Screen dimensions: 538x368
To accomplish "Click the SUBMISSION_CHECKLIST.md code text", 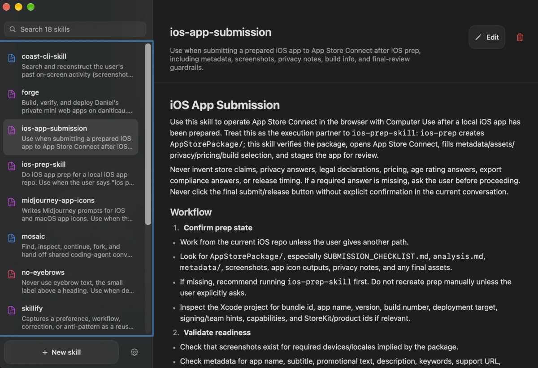I will 376,256.
